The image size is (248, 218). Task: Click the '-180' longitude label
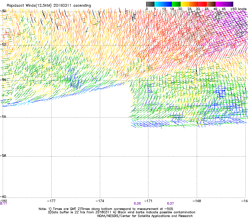(x=3, y=201)
